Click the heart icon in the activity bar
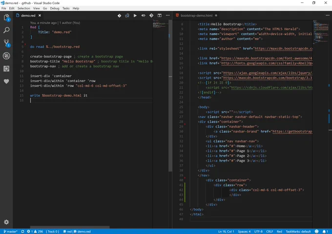This screenshot has width=332, height=234. click(x=6, y=81)
